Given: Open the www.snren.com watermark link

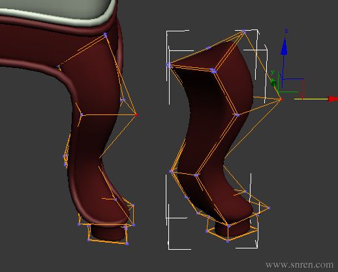Looking at the screenshot, I should click(x=300, y=265).
